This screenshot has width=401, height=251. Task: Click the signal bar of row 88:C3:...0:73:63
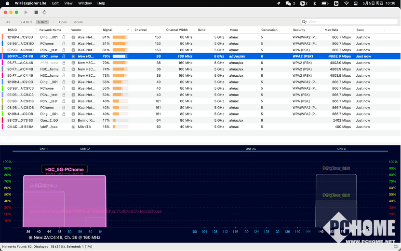point(120,120)
